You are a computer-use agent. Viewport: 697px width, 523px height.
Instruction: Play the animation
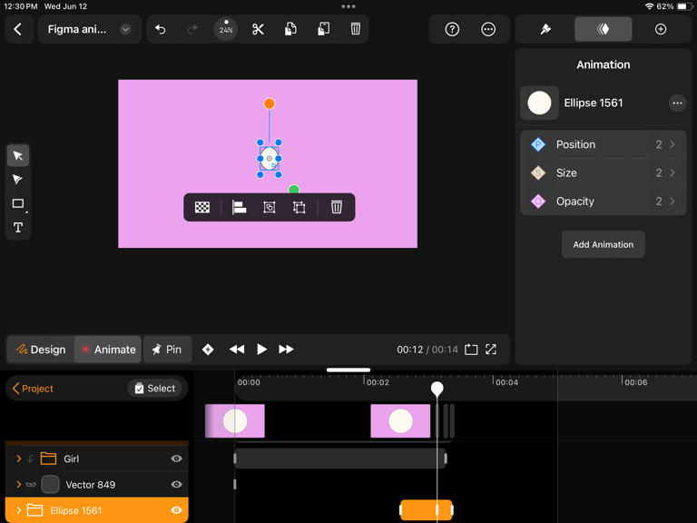click(x=261, y=350)
